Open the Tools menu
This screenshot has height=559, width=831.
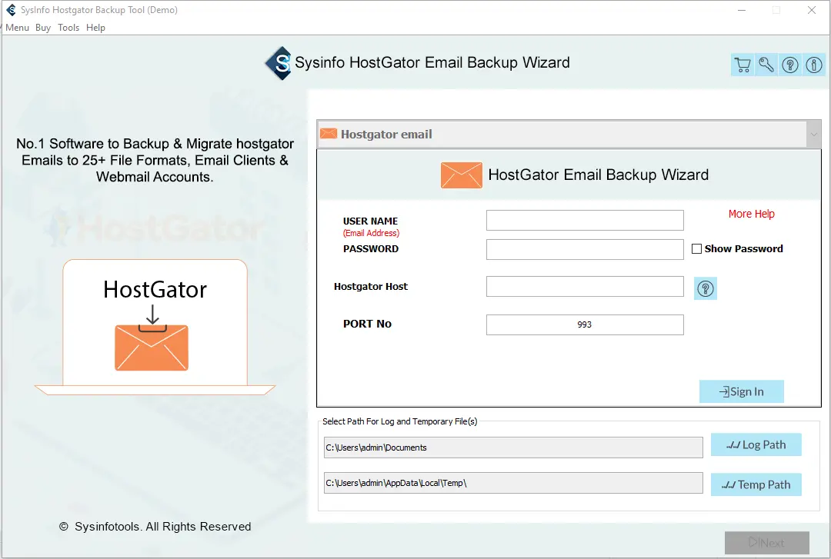68,28
